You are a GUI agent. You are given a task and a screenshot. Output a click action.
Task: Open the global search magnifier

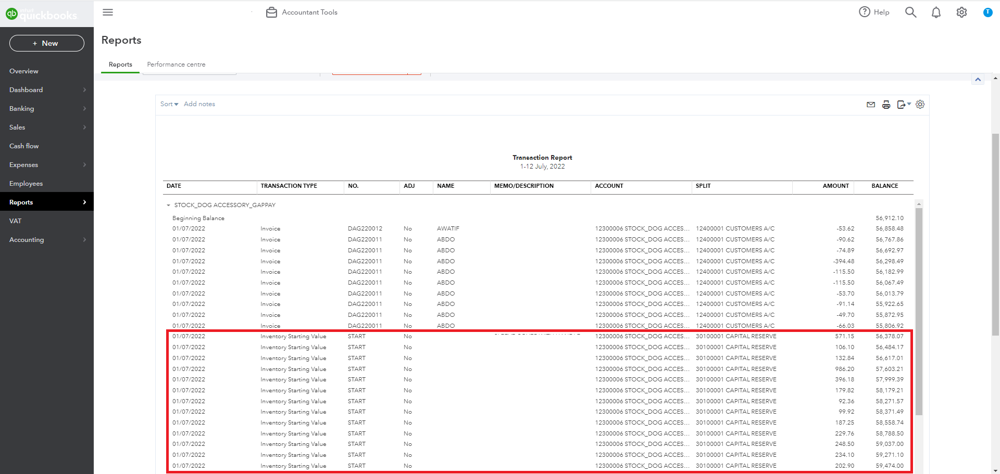point(910,12)
